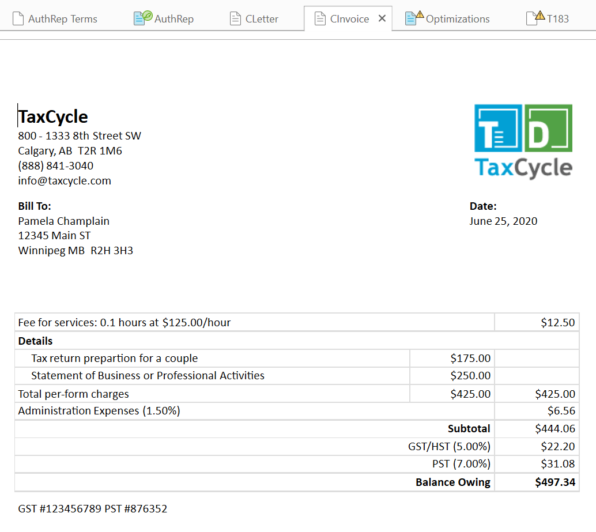
Task: Click the $12.50 fee amount
Action: 557,322
